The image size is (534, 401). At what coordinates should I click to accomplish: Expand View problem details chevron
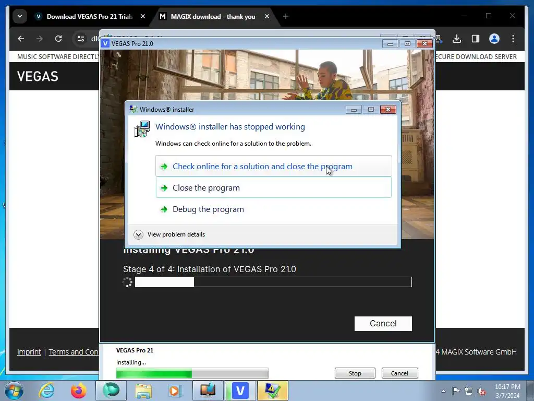[x=138, y=234]
